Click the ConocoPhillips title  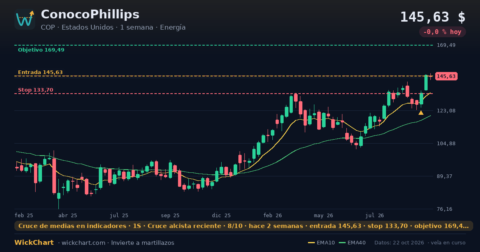[x=90, y=14]
